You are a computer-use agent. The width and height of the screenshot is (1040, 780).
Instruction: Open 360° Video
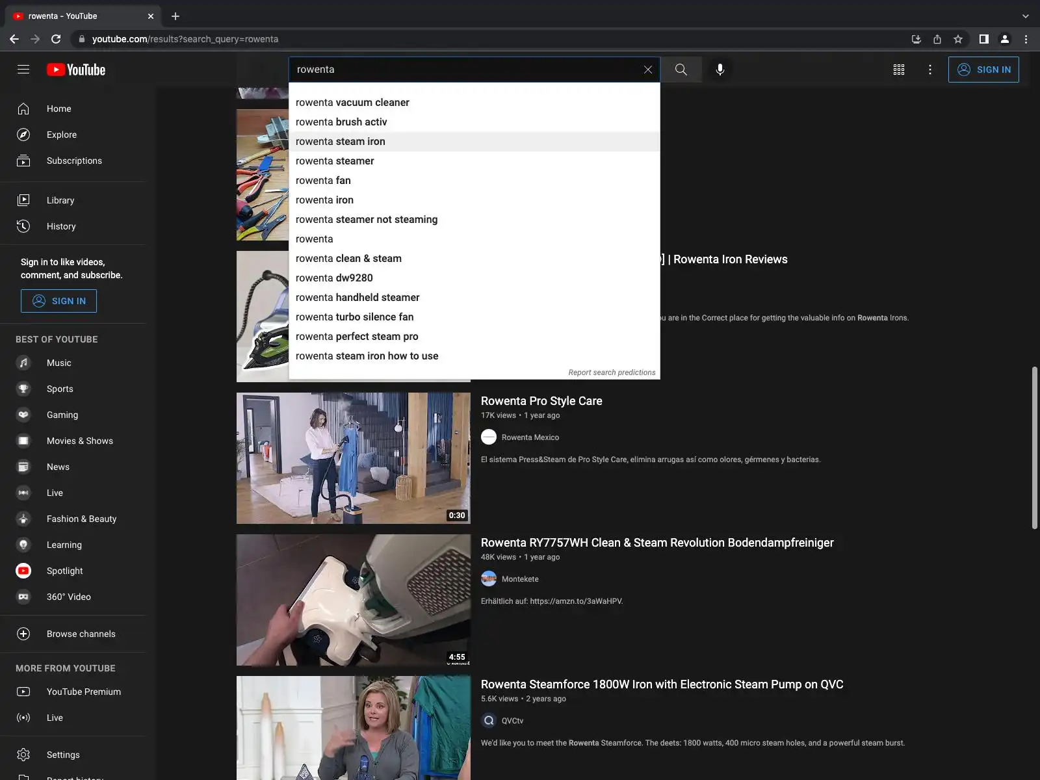73,597
